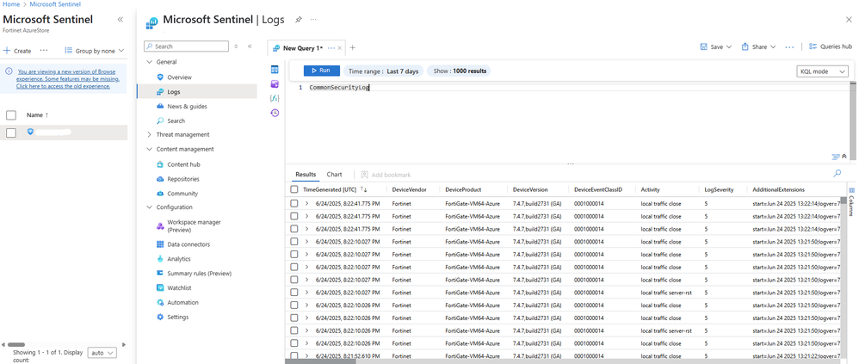
Task: Switch to the Chart tab
Action: 334,175
